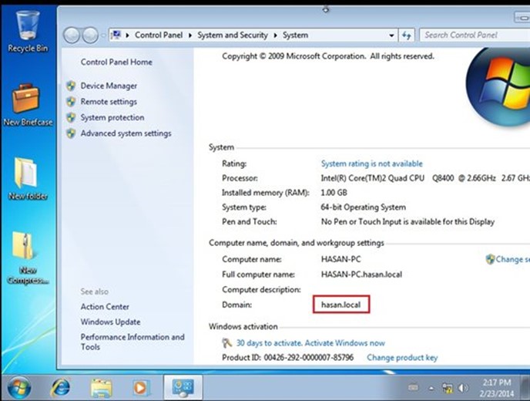Open Windows Explorer from the taskbar
Screen dimensions: 530x401
[x=101, y=388]
